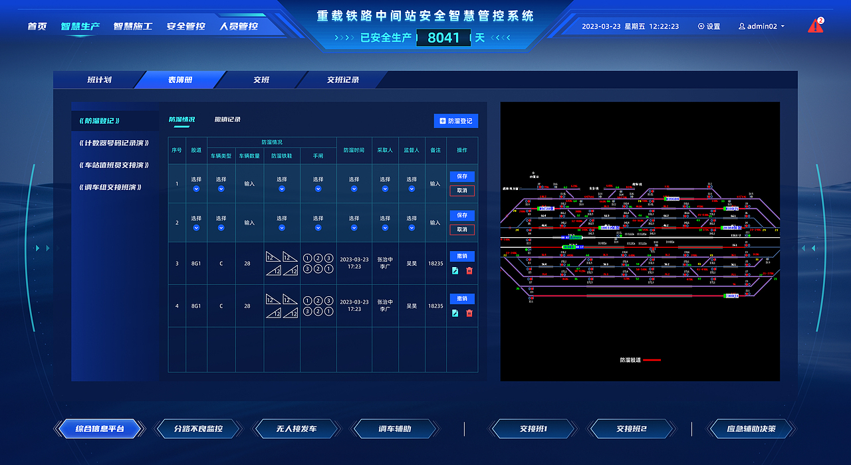Click 车辆数量 输入 field in row 1
This screenshot has height=465, width=851.
pyautogui.click(x=249, y=184)
